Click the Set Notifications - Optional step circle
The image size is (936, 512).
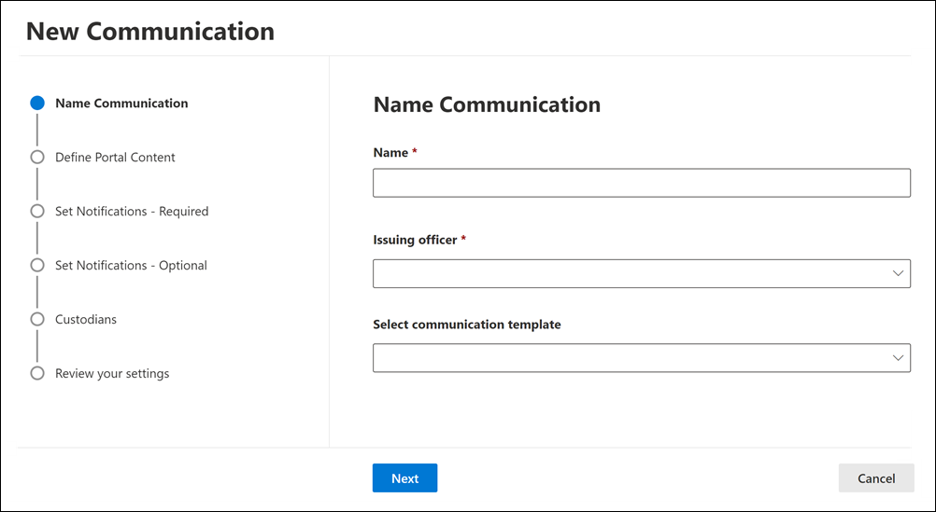pos(37,266)
